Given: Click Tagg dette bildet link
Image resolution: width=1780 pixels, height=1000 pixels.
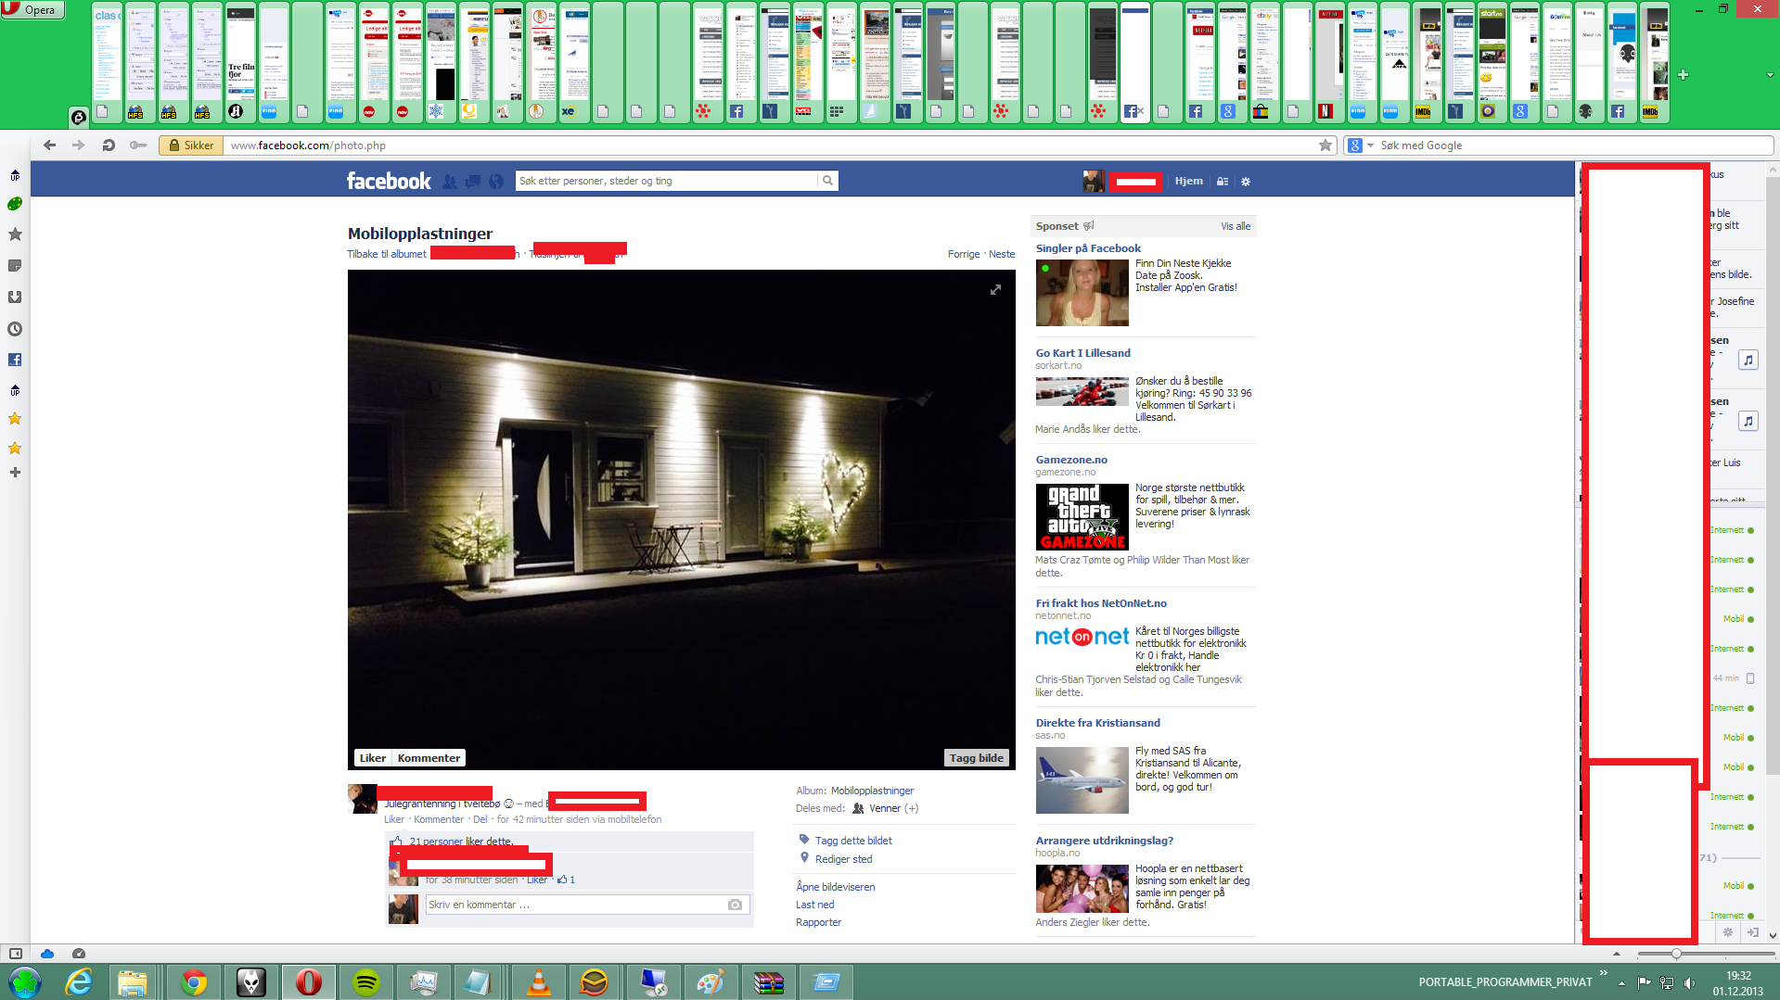Looking at the screenshot, I should (x=853, y=841).
